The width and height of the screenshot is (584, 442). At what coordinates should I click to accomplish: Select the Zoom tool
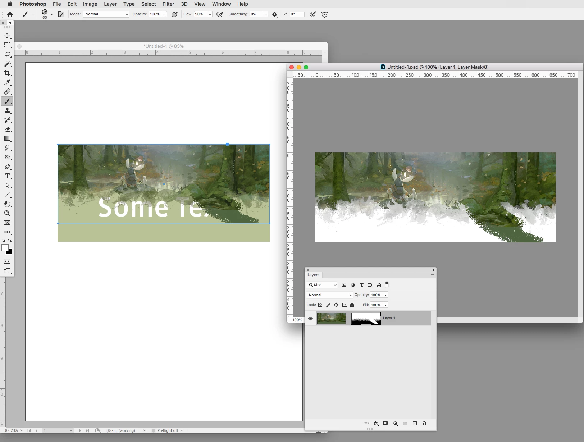tap(7, 213)
